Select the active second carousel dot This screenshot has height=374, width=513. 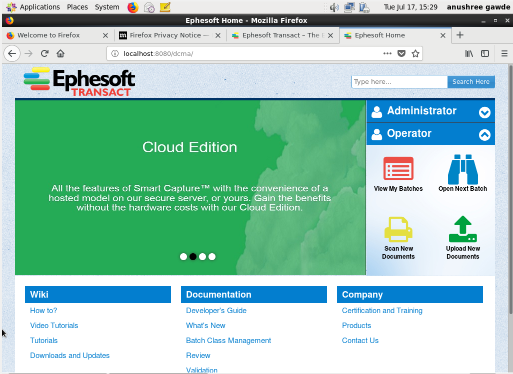pos(193,257)
